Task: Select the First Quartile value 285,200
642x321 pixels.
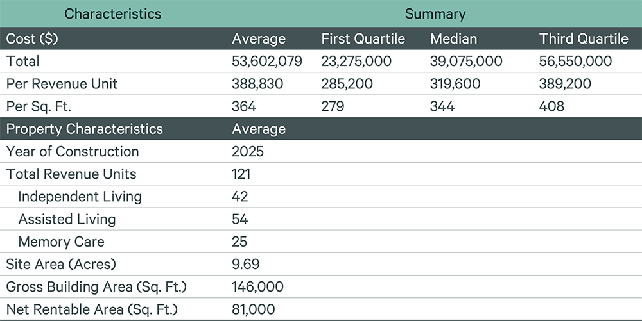Action: (347, 84)
